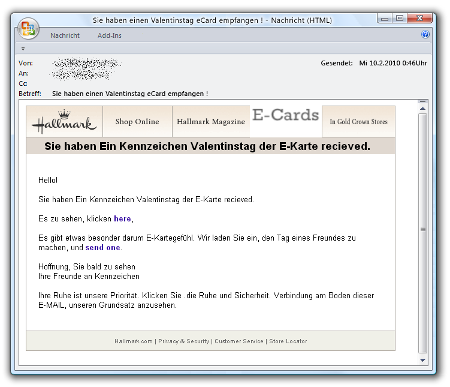Open the In Gold Crown Stores tab
Image resolution: width=450 pixels, height=387 pixels.
click(x=358, y=122)
